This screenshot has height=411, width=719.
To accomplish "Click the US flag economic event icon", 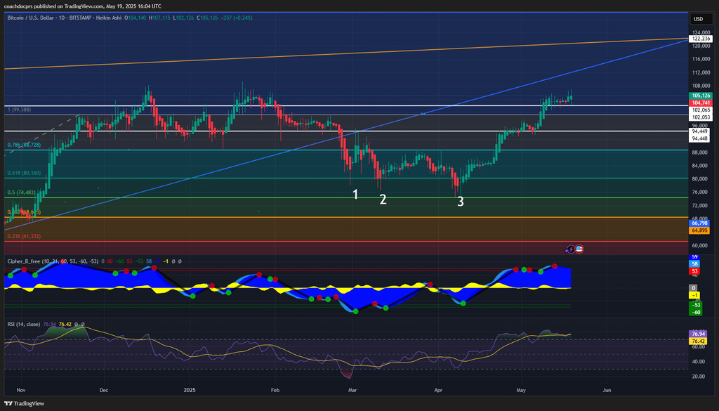I will click(x=579, y=249).
